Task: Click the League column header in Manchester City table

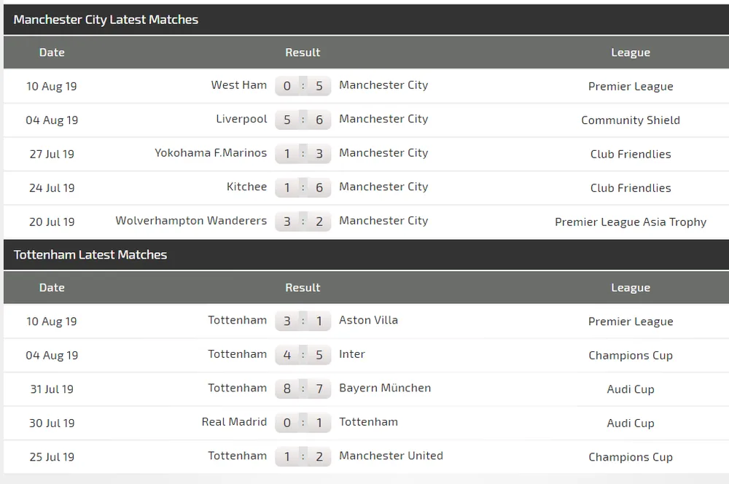Action: 631,52
